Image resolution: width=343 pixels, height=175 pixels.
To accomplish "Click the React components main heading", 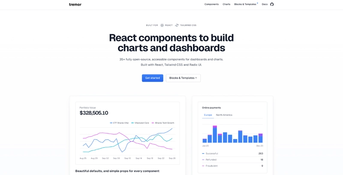I will [x=171, y=43].
